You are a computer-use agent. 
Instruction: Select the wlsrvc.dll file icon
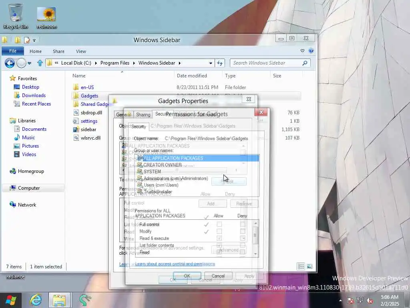point(76,138)
